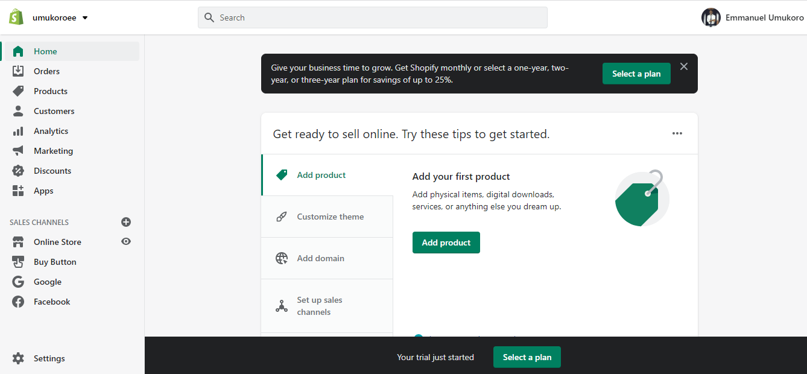View Online Store using eye icon
This screenshot has width=807, height=374.
coord(126,241)
